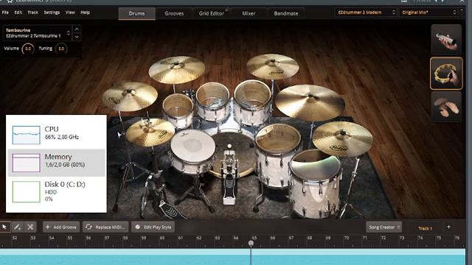Image resolution: width=472 pixels, height=265 pixels.
Task: Select the Memory performance item
Action: point(56,163)
